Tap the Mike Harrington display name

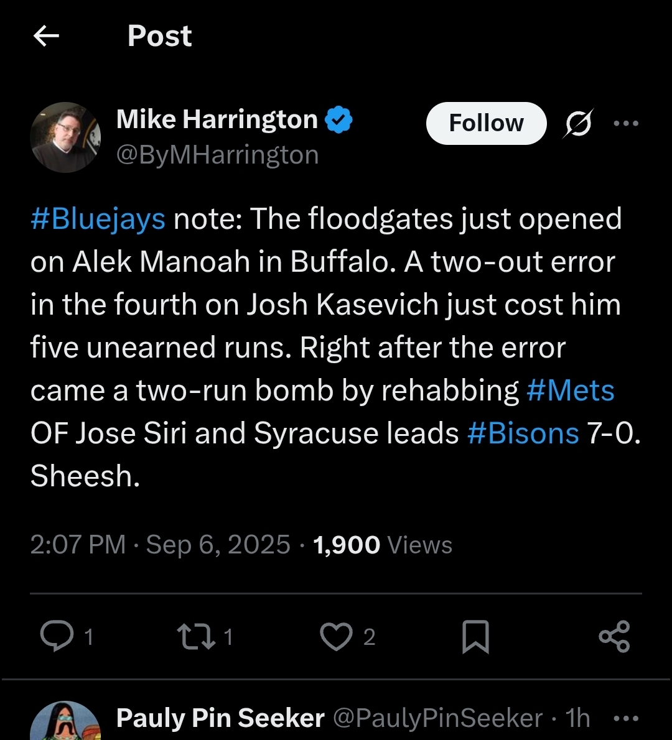point(217,119)
